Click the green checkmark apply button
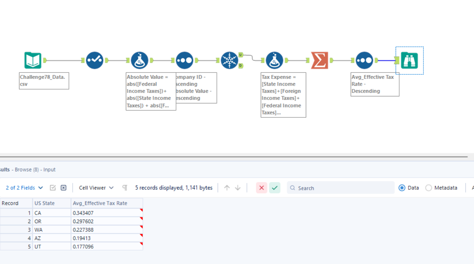 click(x=275, y=188)
